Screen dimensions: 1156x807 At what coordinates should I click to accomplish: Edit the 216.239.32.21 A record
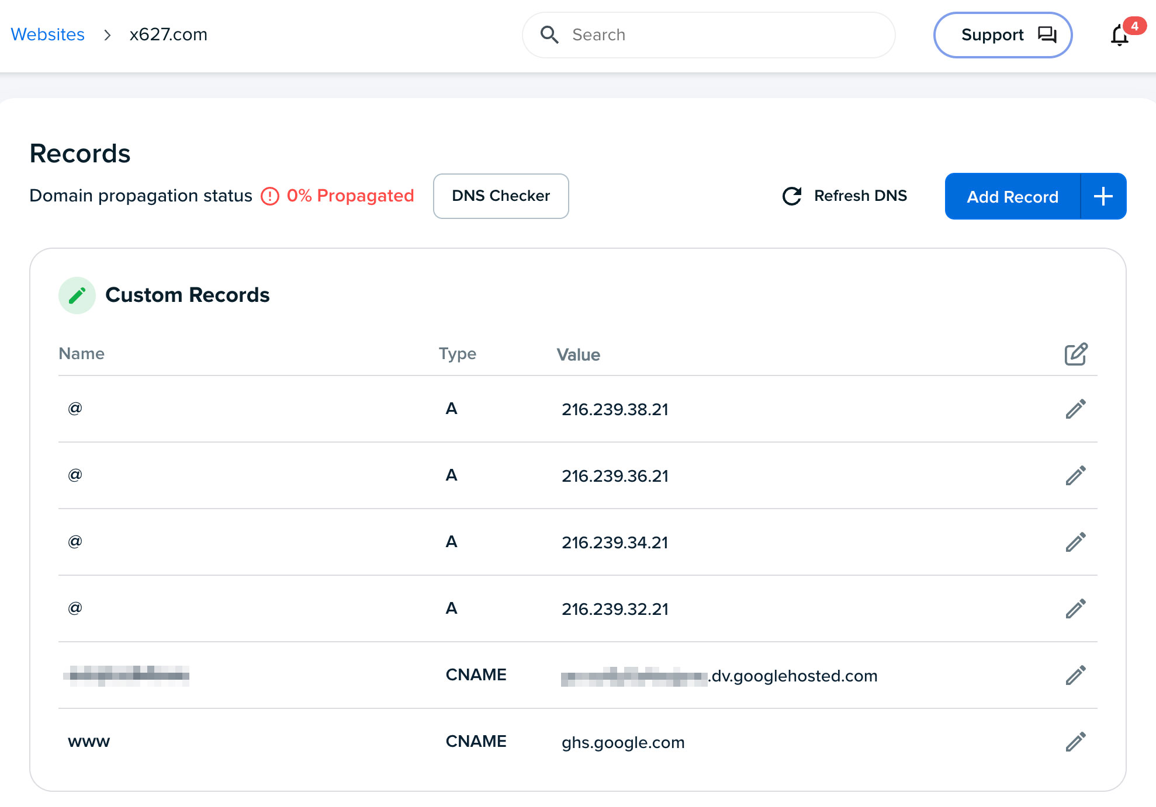pyautogui.click(x=1075, y=608)
